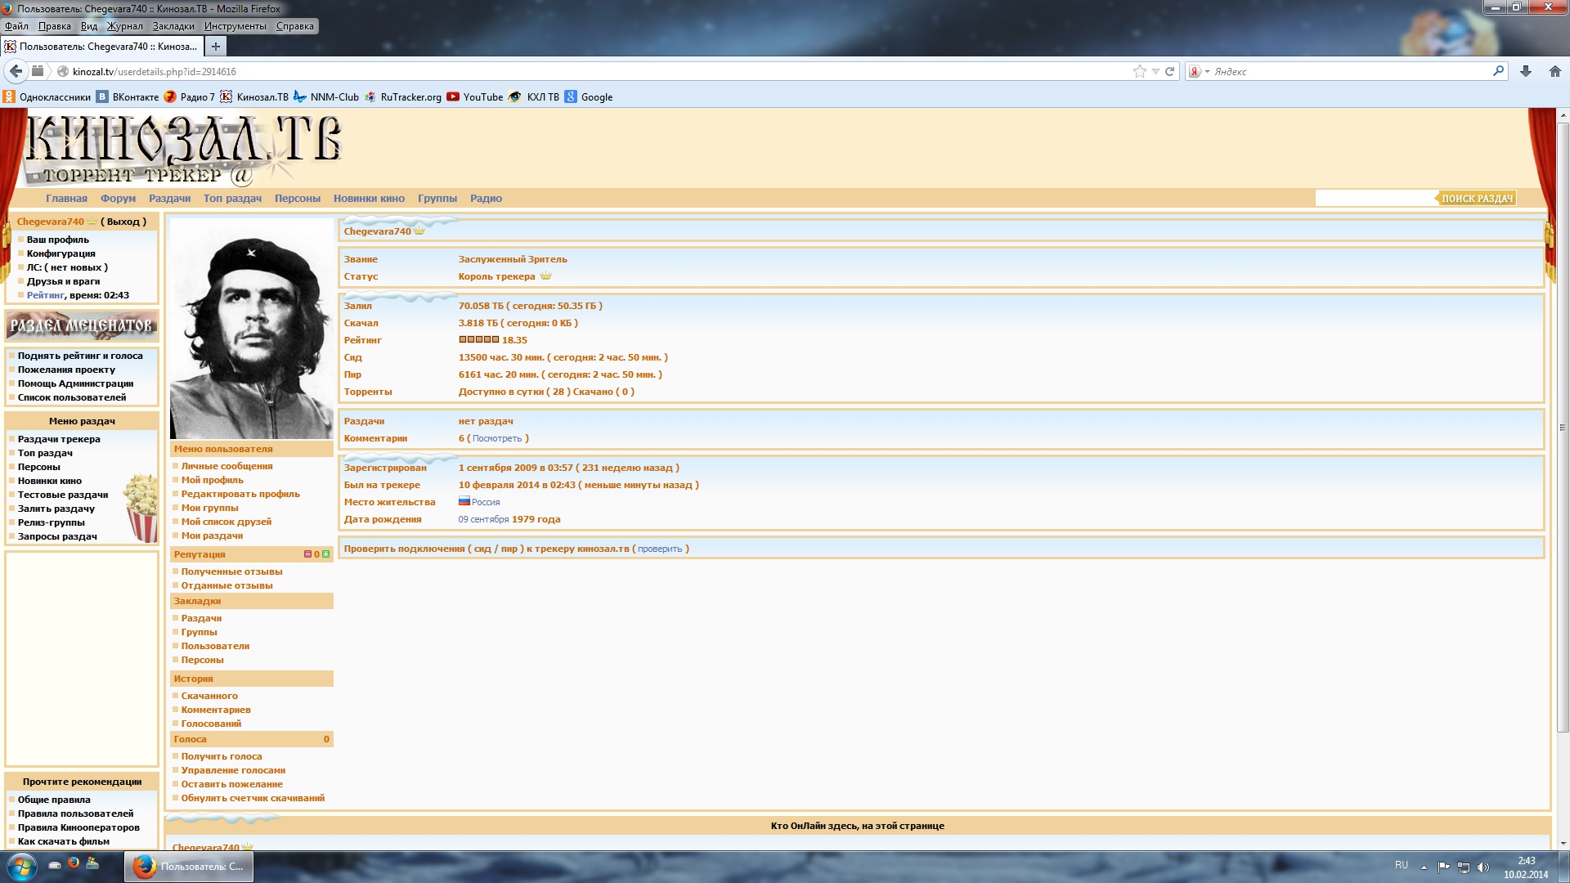Click the red minus reputation icon

tap(307, 554)
